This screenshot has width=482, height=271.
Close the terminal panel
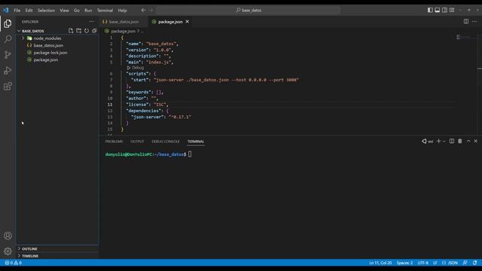point(475,141)
